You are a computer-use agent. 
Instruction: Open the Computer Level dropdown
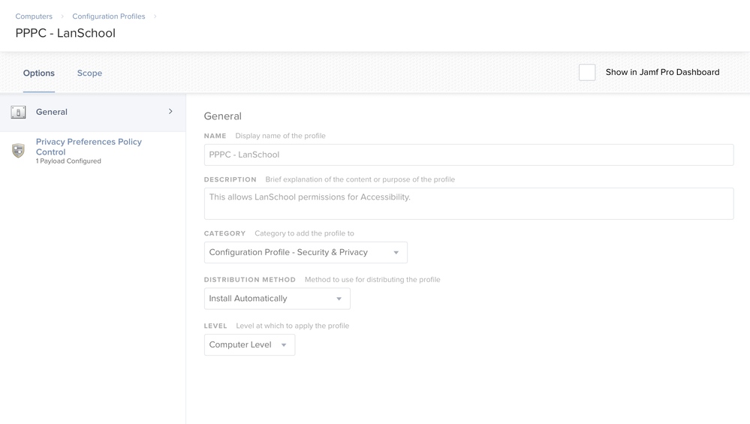(249, 344)
